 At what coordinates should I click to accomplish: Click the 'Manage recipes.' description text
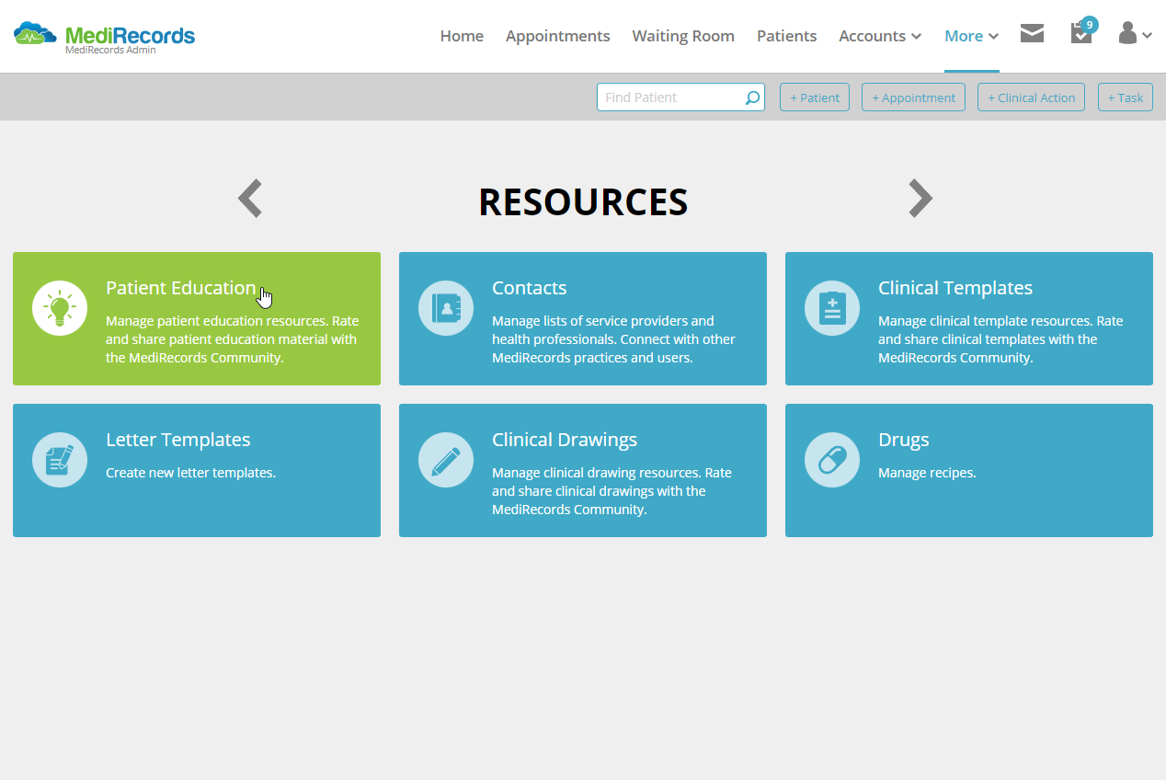[x=927, y=473]
